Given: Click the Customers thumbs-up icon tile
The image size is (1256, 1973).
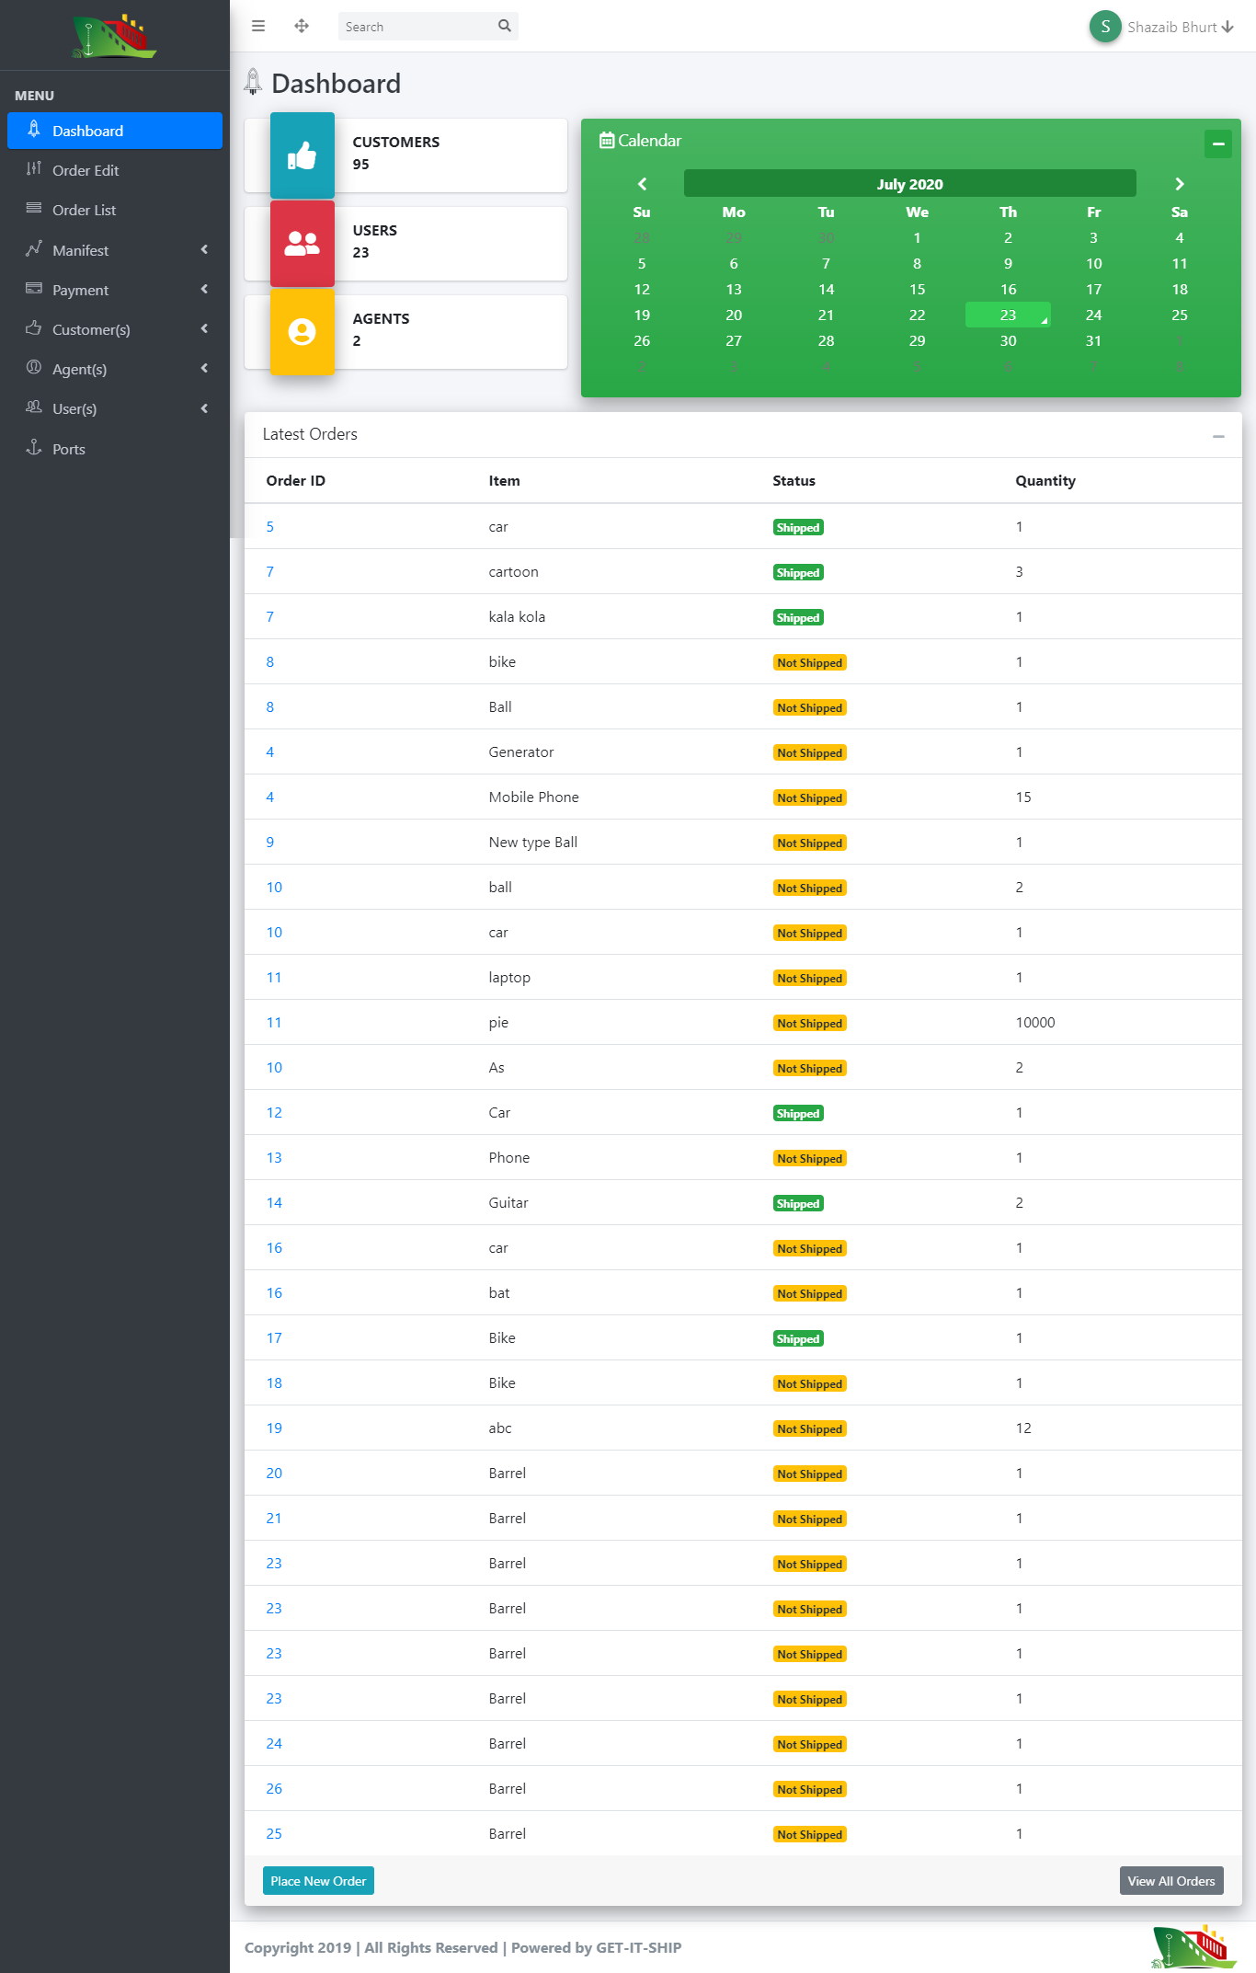Looking at the screenshot, I should [303, 155].
